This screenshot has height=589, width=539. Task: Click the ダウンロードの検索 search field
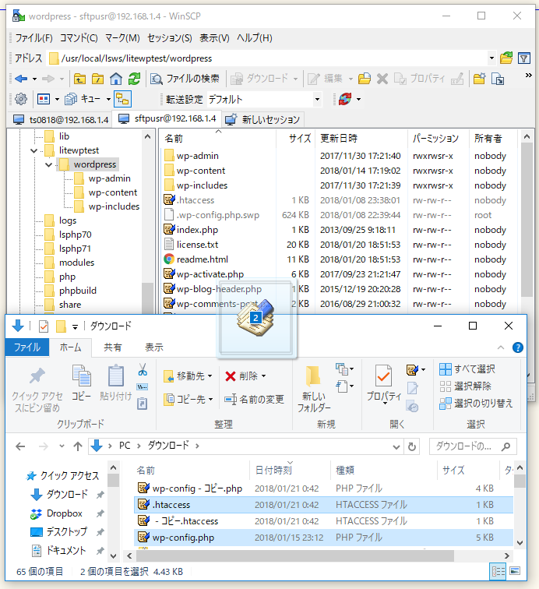[x=473, y=446]
